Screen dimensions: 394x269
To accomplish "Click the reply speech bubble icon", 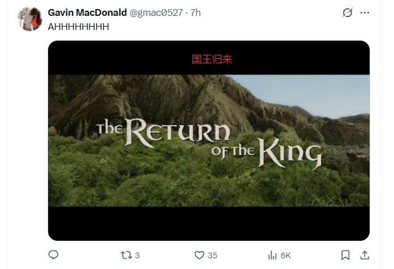I will click(53, 255).
